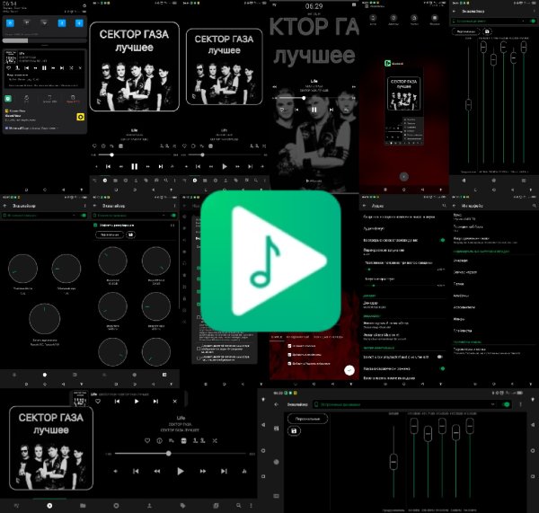Start playback in the second portrait player
Viewport: 539px width, 513px height.
(x=225, y=166)
